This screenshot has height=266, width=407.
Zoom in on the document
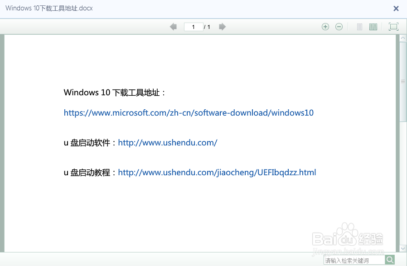coord(325,27)
